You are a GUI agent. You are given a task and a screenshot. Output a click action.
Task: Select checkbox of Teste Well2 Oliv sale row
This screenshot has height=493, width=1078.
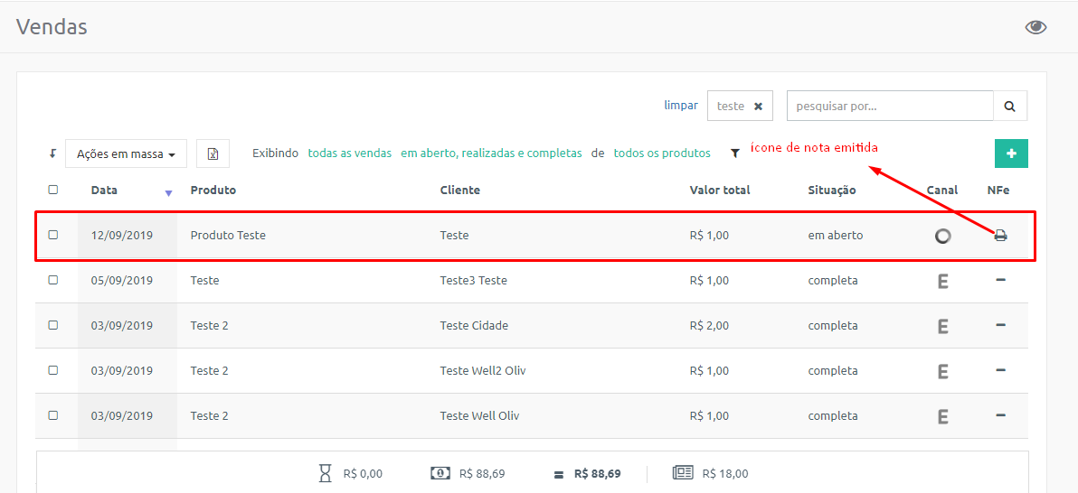pyautogui.click(x=53, y=370)
